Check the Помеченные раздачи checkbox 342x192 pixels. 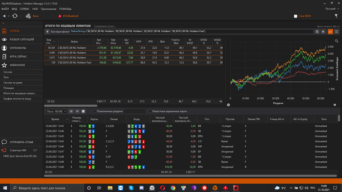[94, 111]
